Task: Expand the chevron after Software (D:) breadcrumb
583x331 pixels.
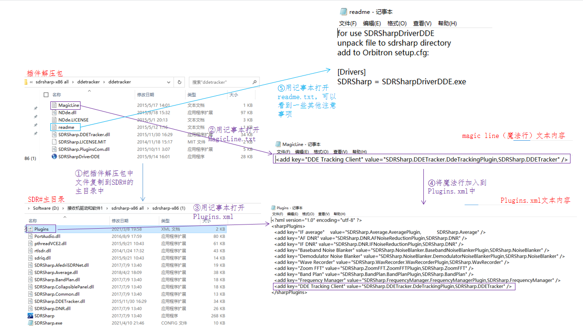Action: (x=63, y=208)
